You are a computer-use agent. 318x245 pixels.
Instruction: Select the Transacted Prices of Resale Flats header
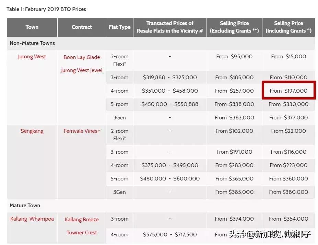point(170,27)
